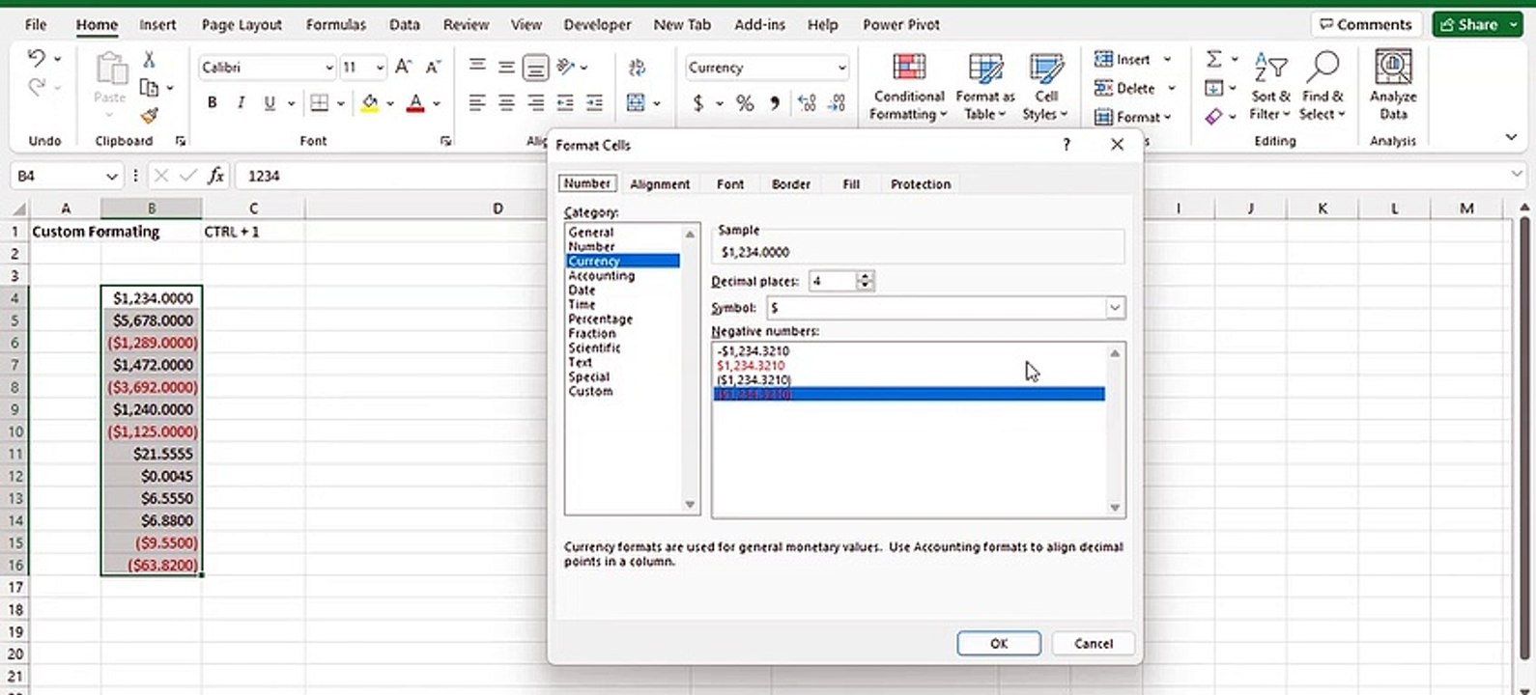The height and width of the screenshot is (695, 1536).
Task: Select Percentage category in list
Action: coord(600,319)
